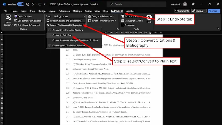Switch to the Design tab
This screenshot has width=222, height=125.
[x=42, y=11]
